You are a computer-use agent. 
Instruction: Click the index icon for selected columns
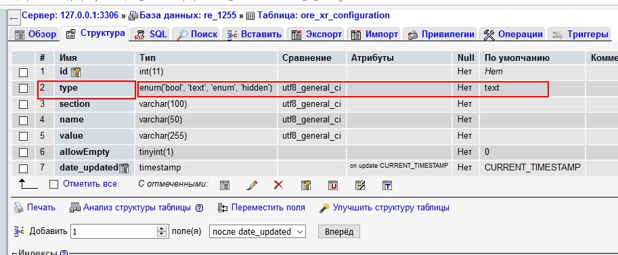tap(360, 185)
